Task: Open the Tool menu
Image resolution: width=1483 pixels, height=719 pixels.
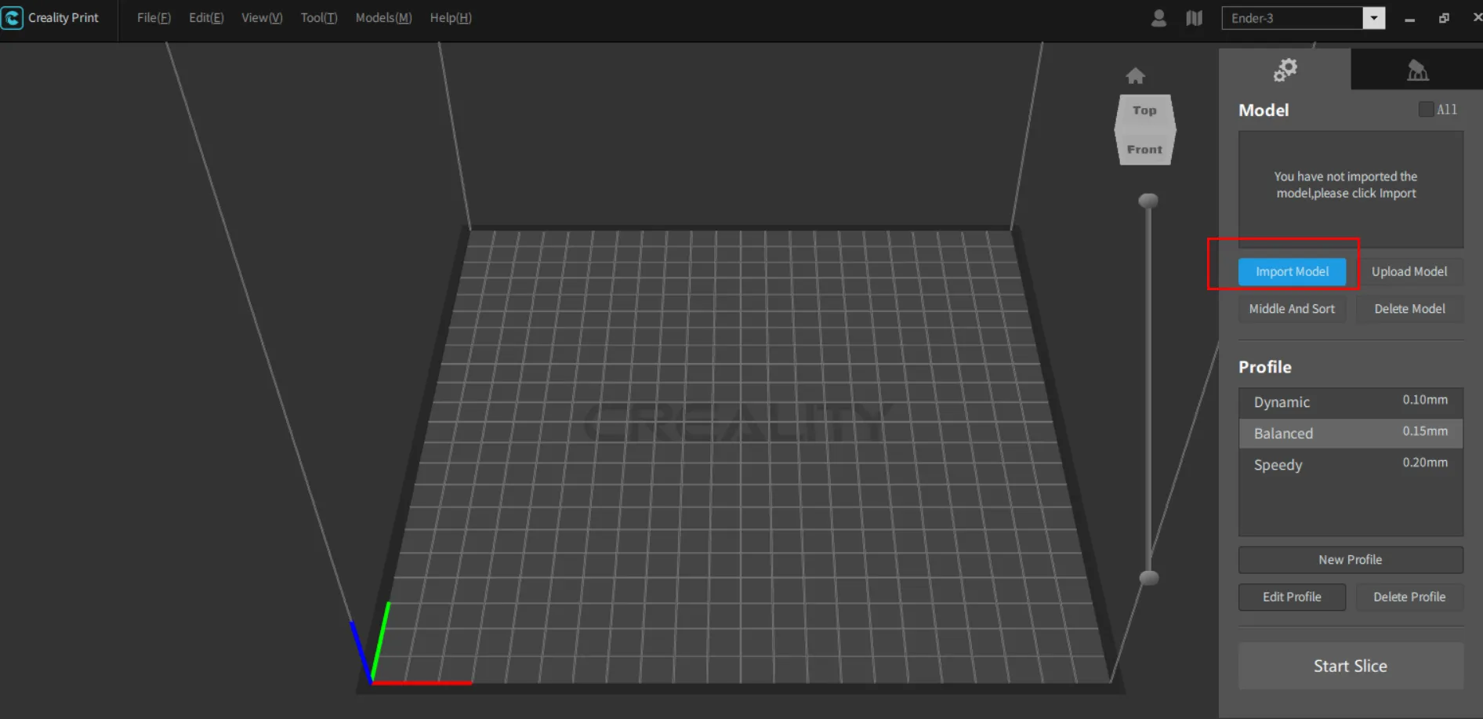Action: [318, 18]
